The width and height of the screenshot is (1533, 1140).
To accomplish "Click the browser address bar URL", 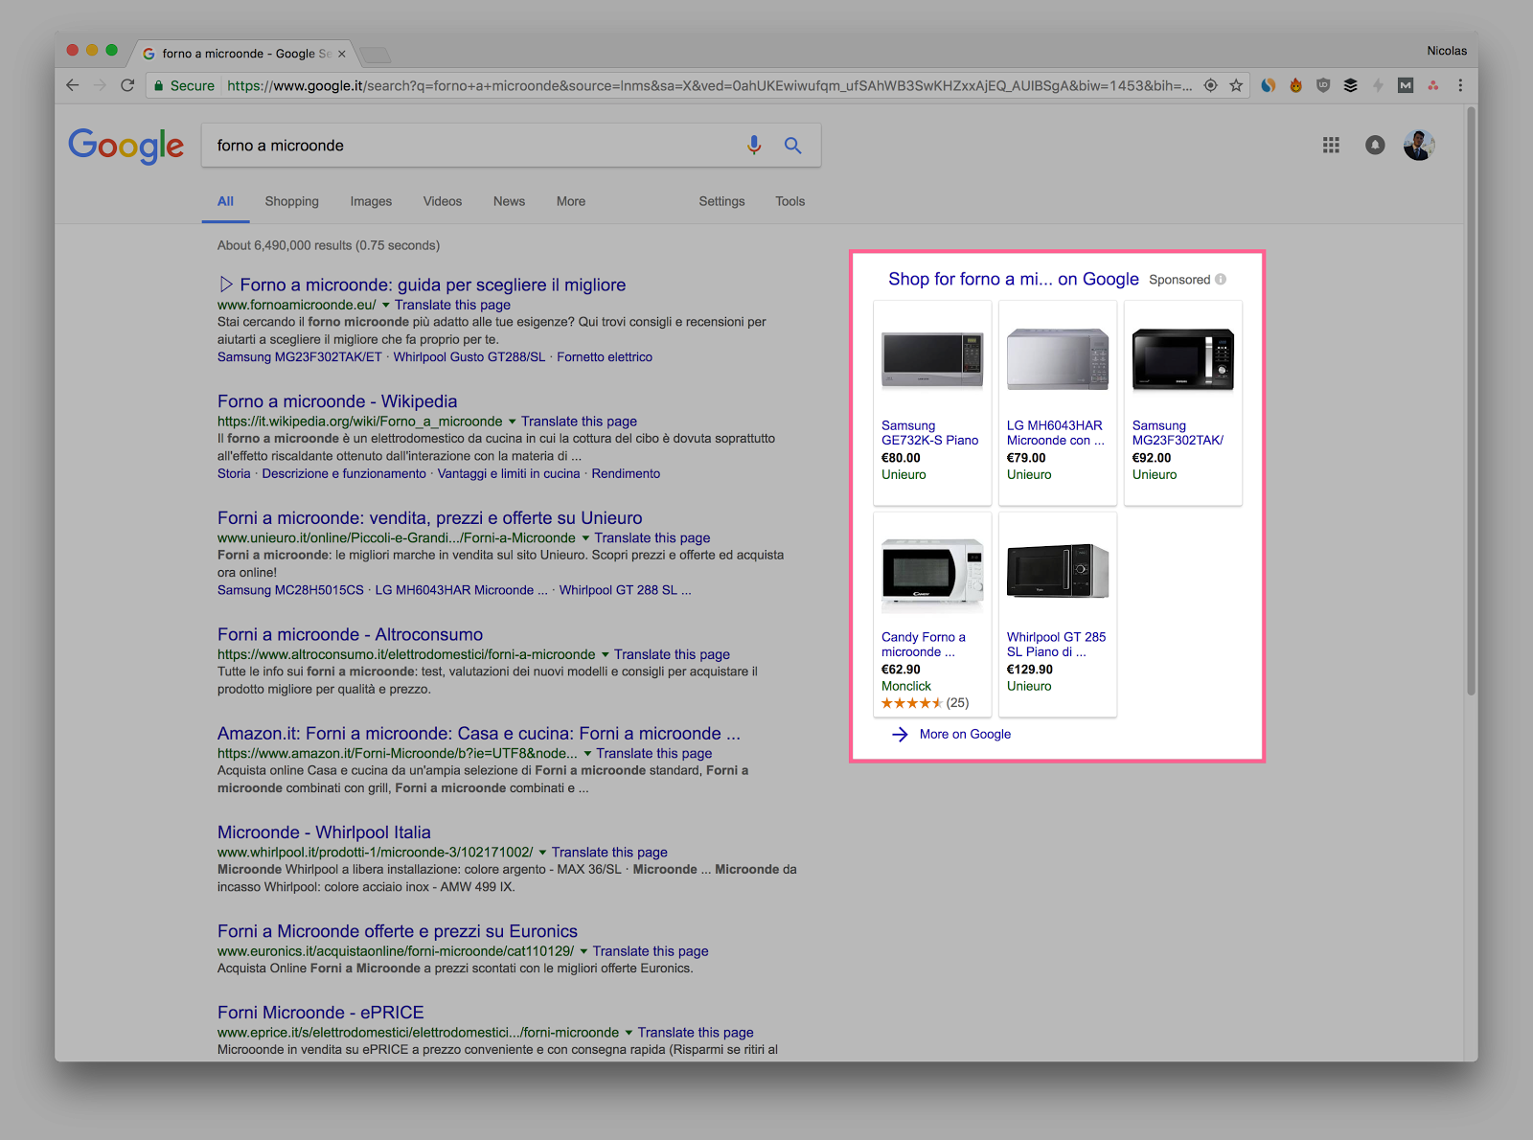I will (709, 85).
